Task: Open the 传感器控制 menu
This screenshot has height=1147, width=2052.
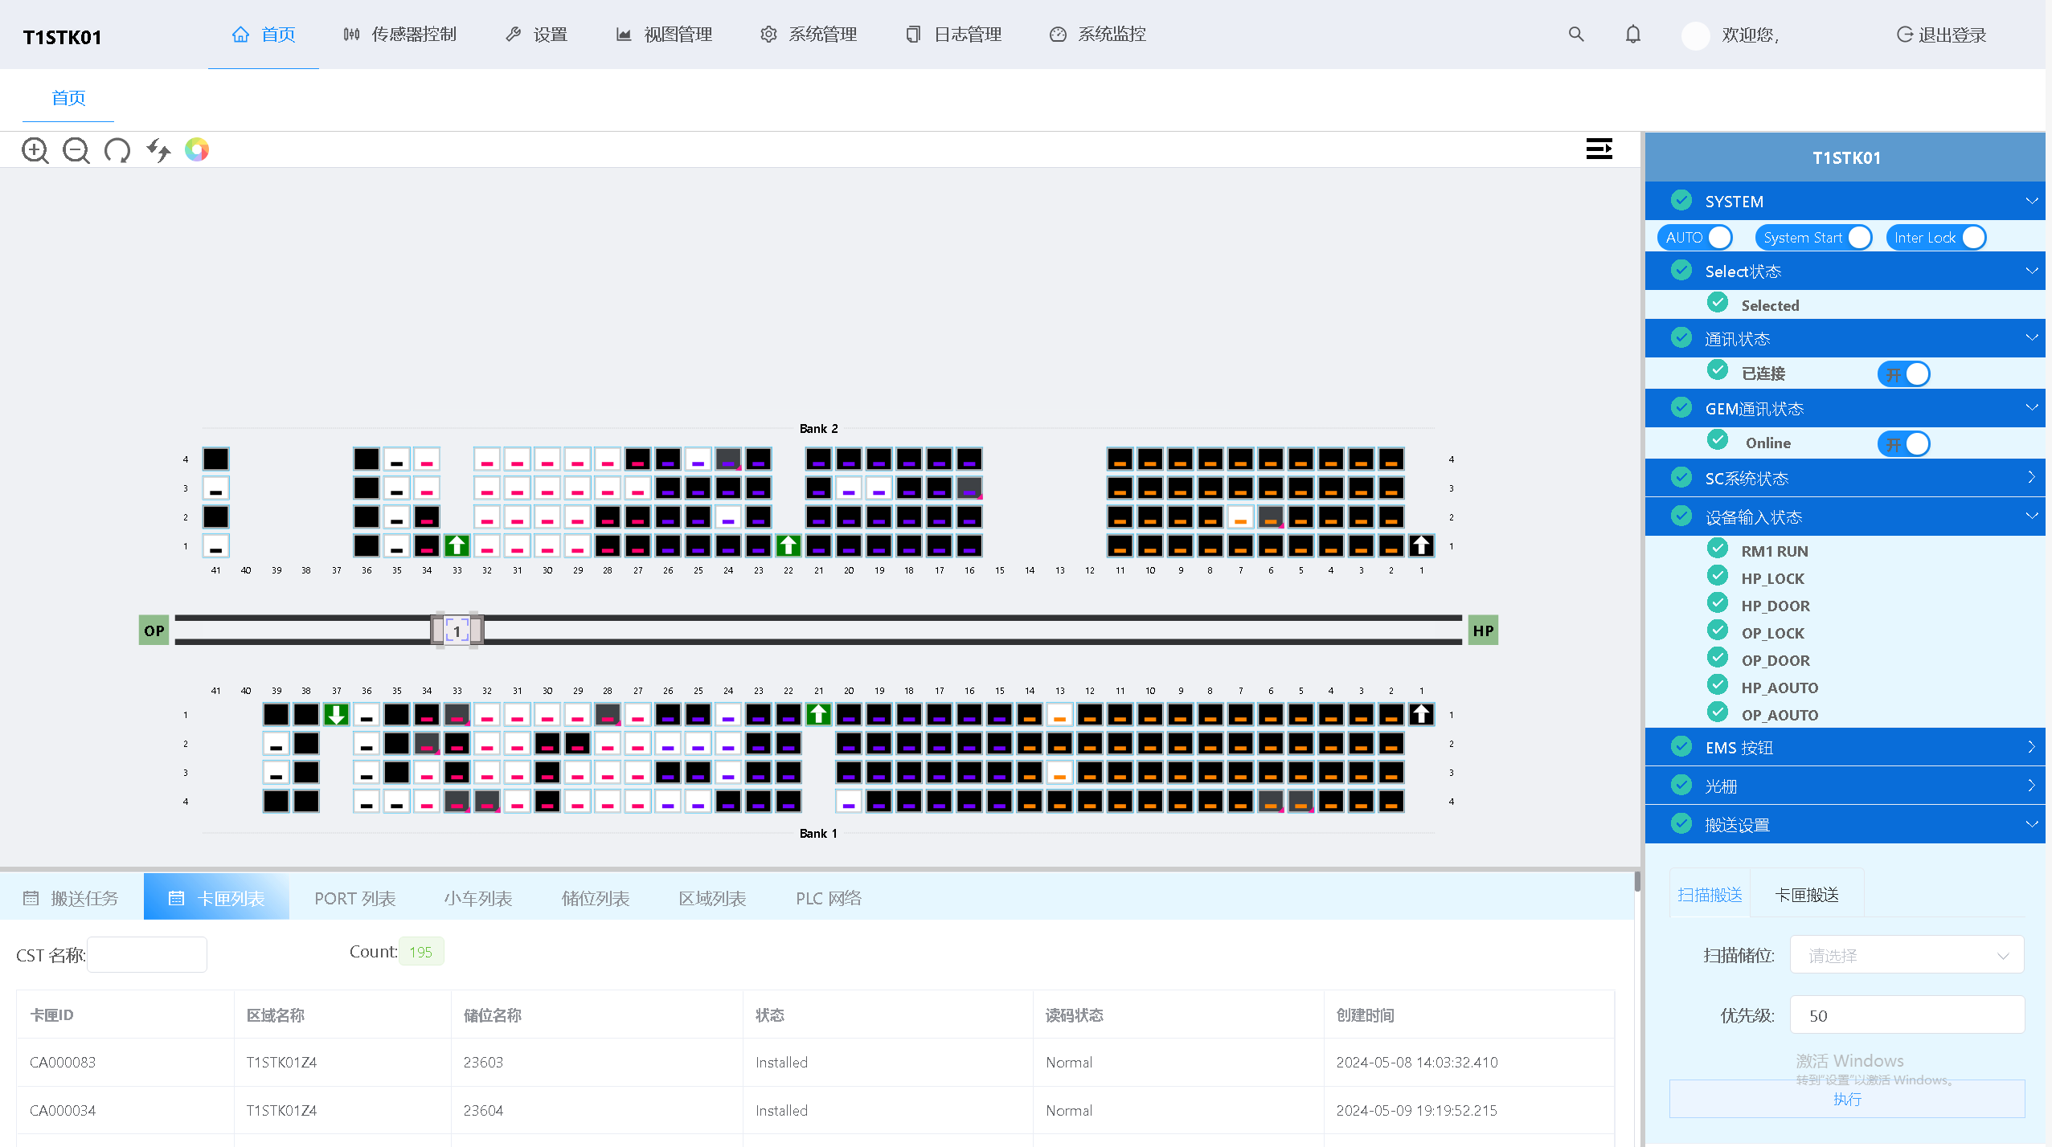Action: click(399, 35)
